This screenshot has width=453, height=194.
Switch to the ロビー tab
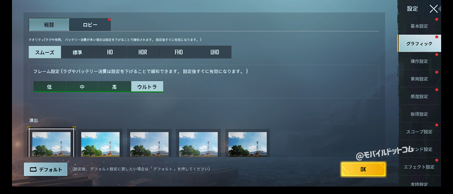click(x=90, y=25)
